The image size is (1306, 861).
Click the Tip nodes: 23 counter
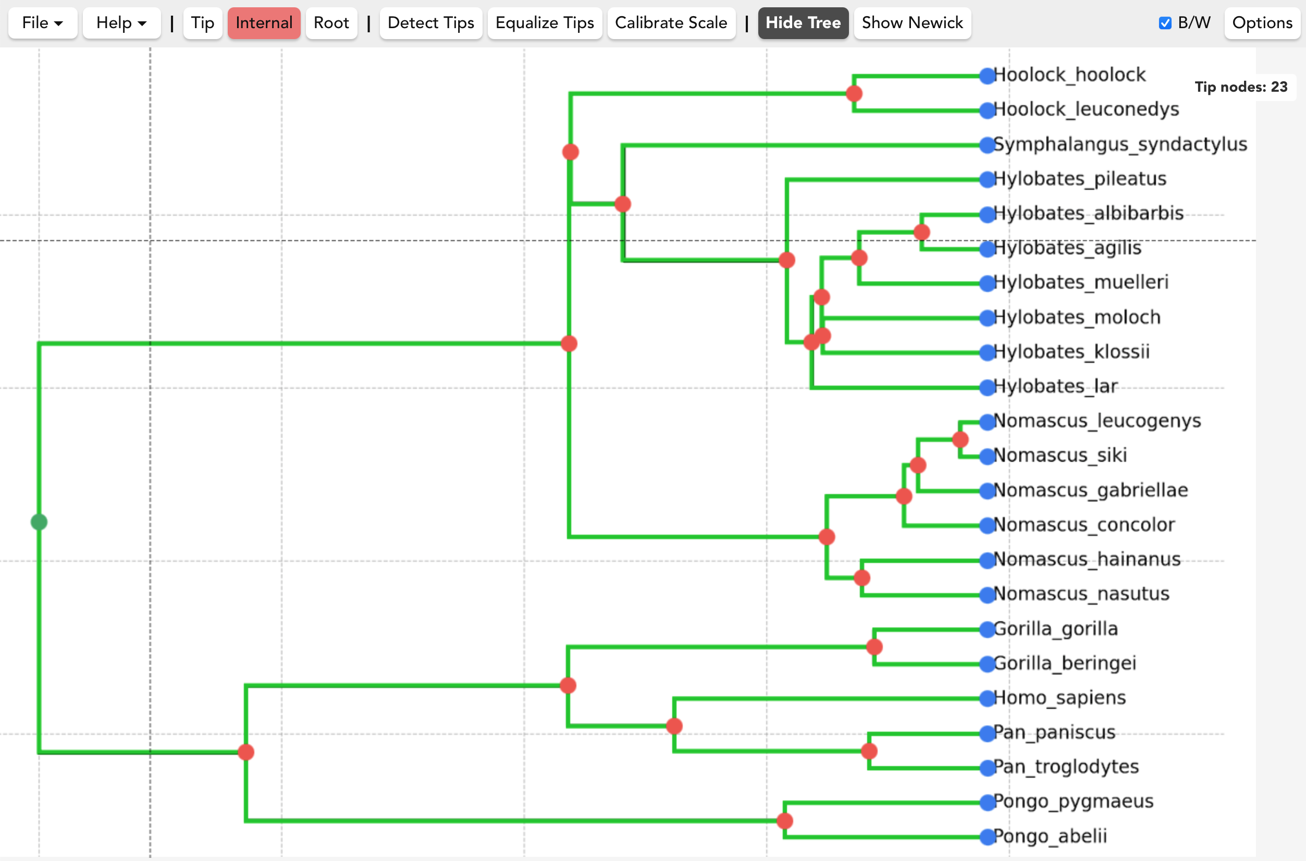pos(1241,87)
